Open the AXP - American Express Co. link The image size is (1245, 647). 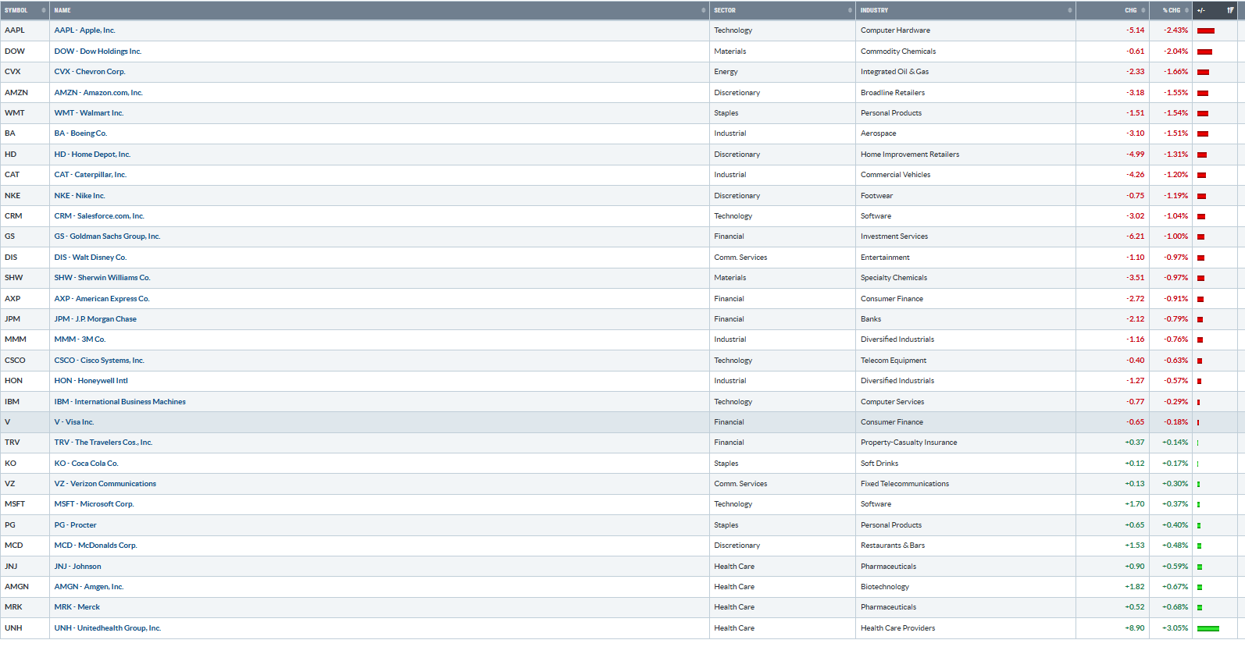(x=102, y=299)
